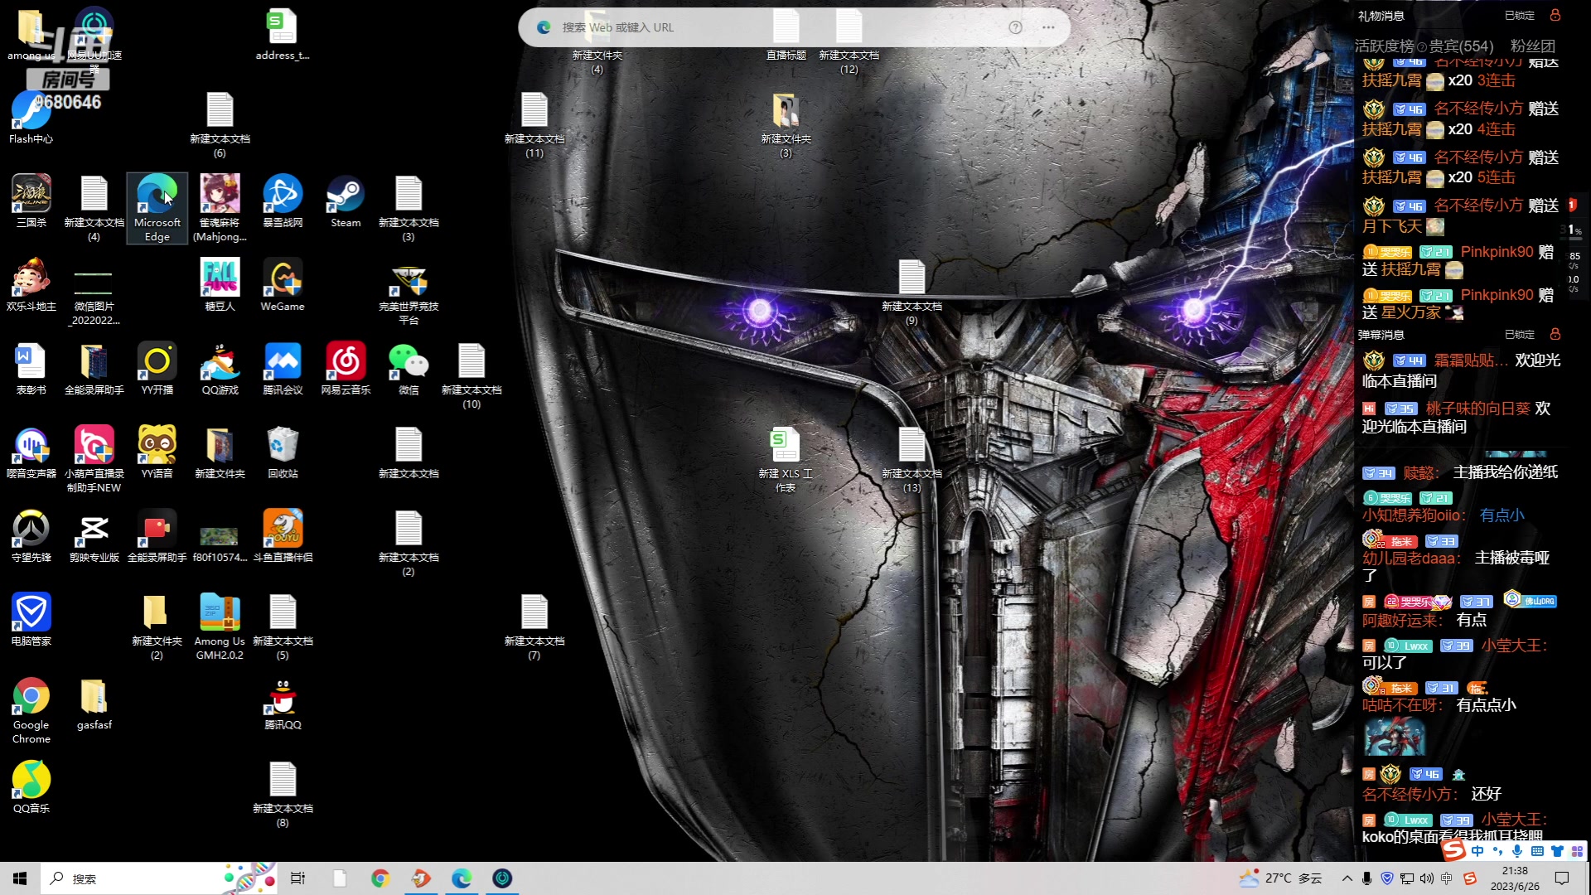Viewport: 1591px width, 895px height.
Task: Open the search bar more options menu
Action: click(x=1048, y=27)
